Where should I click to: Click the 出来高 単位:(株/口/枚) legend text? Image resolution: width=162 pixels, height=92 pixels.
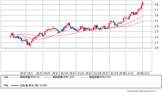click(34, 85)
